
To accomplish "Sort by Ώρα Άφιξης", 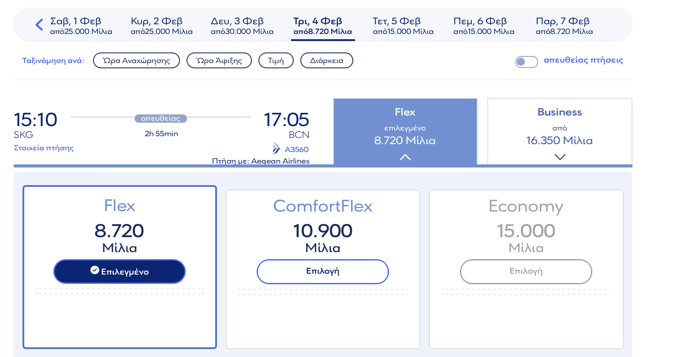I will [219, 61].
